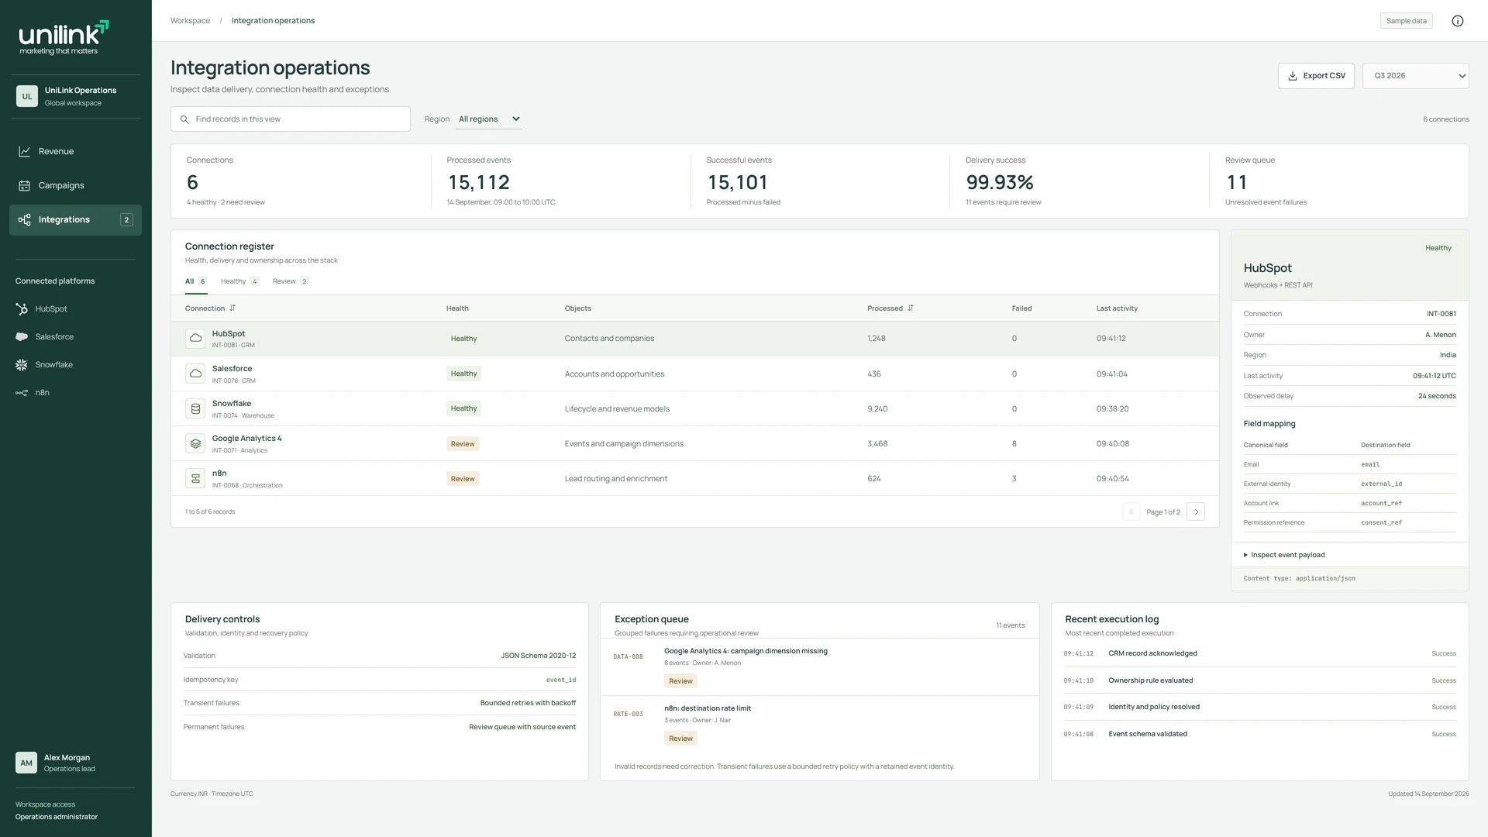
Task: Switch to the All connections tab
Action: tap(195, 281)
